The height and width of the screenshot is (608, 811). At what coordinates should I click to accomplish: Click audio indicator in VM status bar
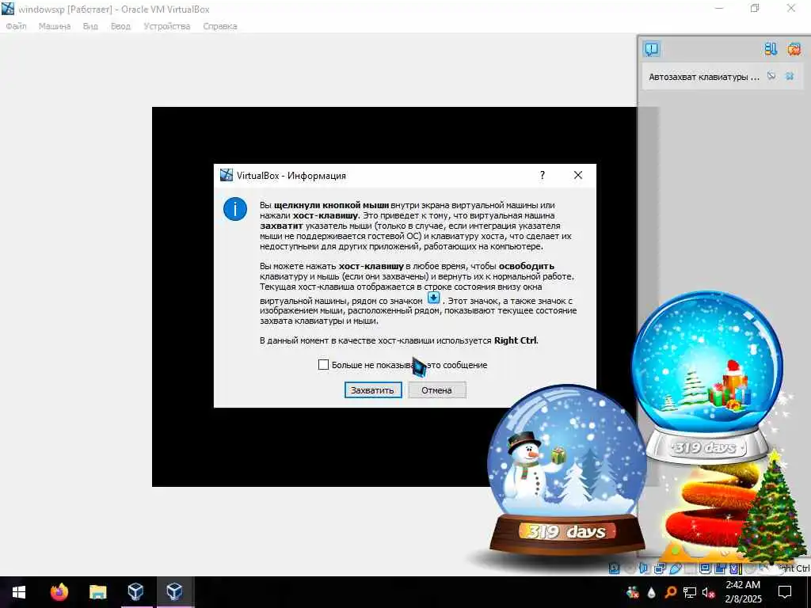(643, 568)
